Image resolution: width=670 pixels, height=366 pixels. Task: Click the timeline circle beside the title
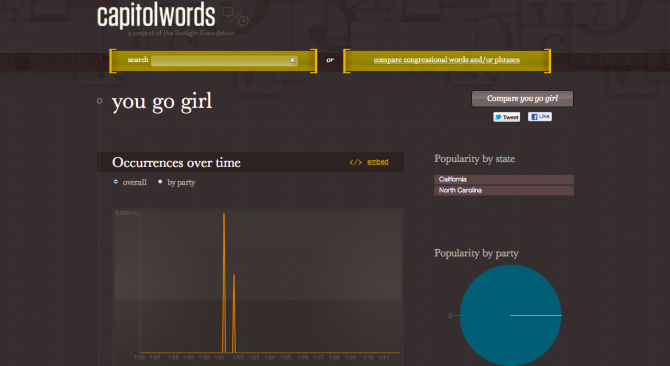(x=99, y=101)
